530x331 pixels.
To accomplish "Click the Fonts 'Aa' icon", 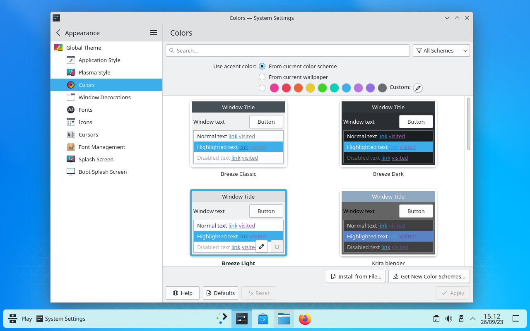I will tap(71, 110).
